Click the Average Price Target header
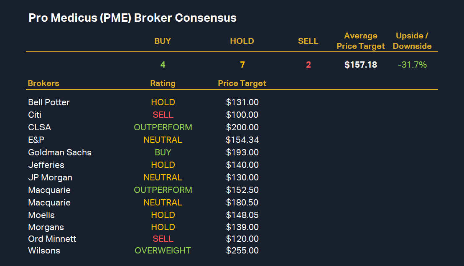 [360, 41]
